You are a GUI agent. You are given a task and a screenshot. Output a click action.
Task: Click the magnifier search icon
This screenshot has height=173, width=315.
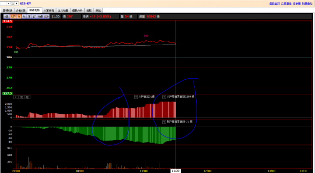point(12,4)
